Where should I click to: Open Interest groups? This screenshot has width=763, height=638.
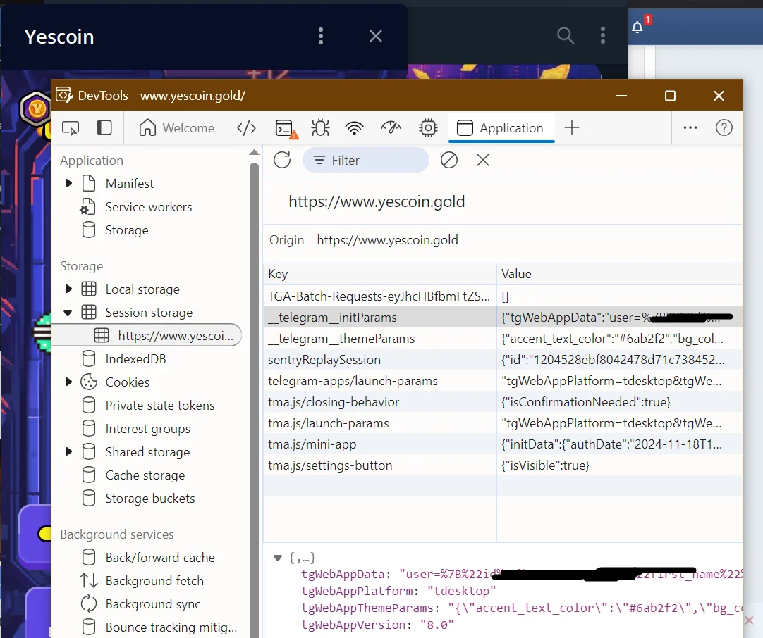(x=147, y=429)
